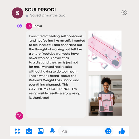Viewport: 139px width, 139px height.
Task: Open the pink reformer board product photo
Action: 105,51
